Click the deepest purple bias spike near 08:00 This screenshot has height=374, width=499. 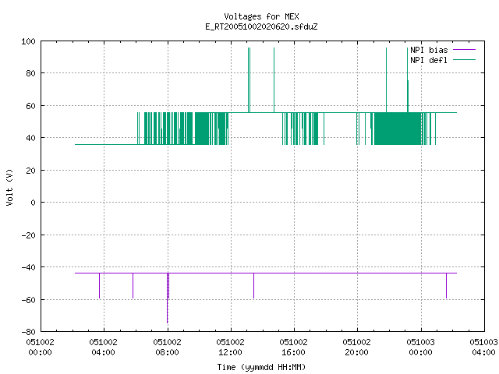click(168, 299)
